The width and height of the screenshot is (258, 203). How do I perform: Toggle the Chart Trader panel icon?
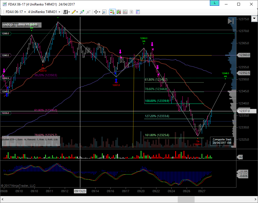coord(112,12)
